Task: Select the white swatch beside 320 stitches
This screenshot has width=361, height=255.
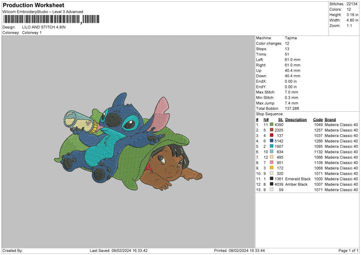Action: tap(272, 173)
